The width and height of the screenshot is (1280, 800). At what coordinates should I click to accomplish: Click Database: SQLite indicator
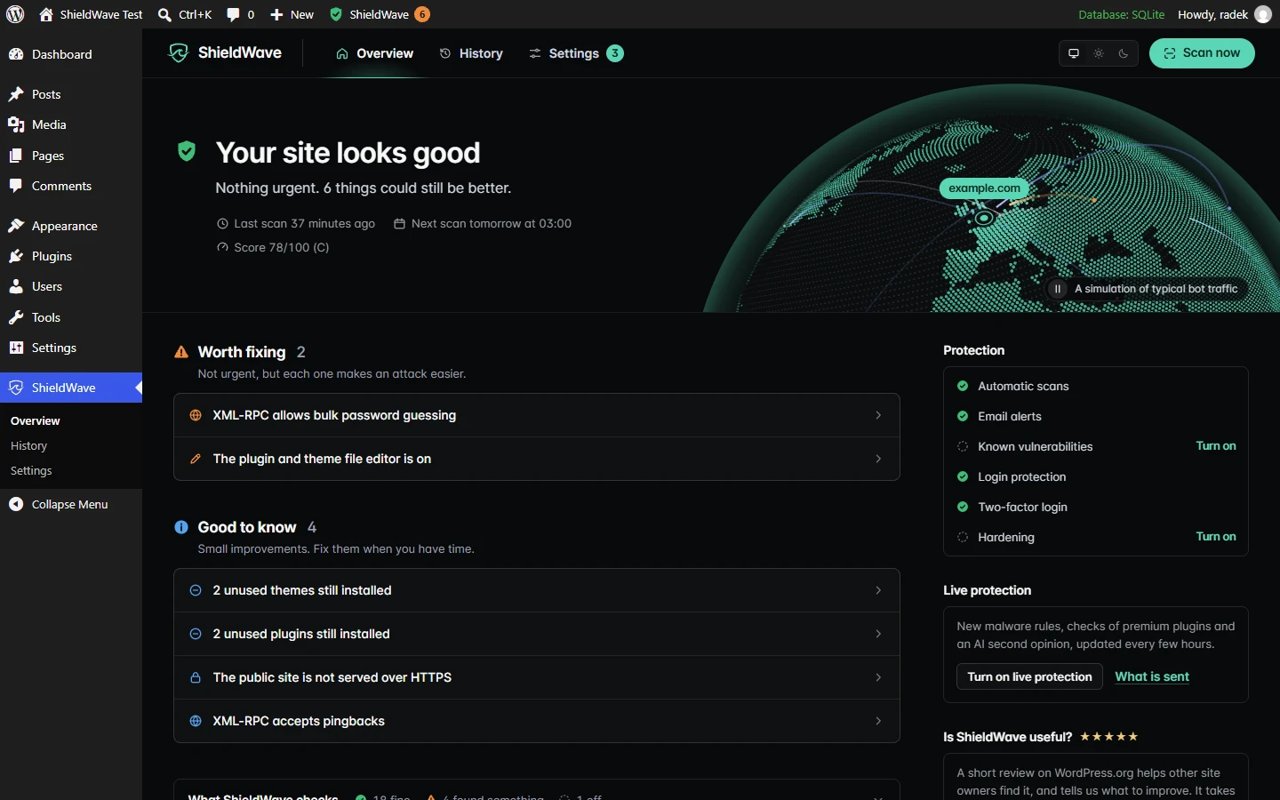(x=1121, y=14)
